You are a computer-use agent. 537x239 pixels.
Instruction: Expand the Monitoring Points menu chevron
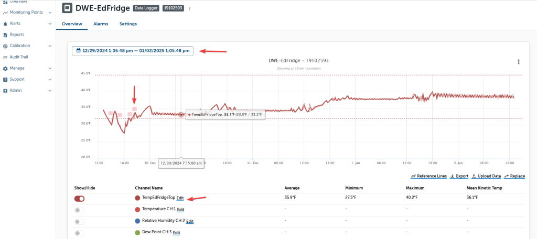point(50,12)
